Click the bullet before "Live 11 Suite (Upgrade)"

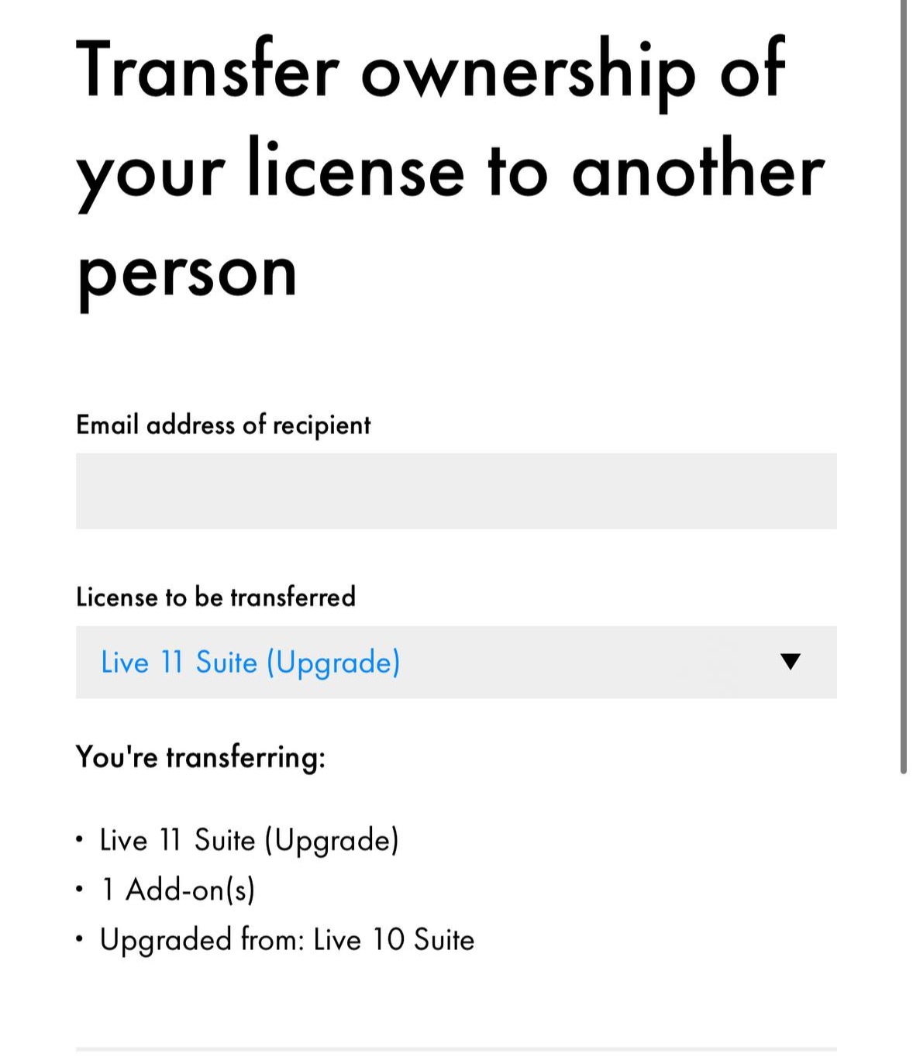tap(80, 840)
